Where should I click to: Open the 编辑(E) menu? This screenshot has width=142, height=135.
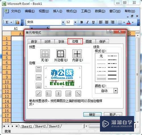(30, 11)
